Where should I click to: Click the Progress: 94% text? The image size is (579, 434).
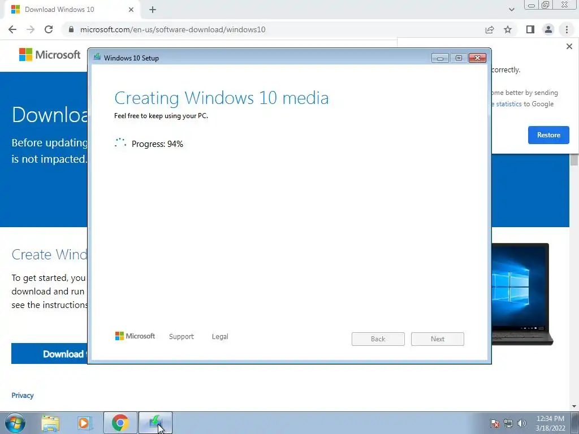click(157, 144)
